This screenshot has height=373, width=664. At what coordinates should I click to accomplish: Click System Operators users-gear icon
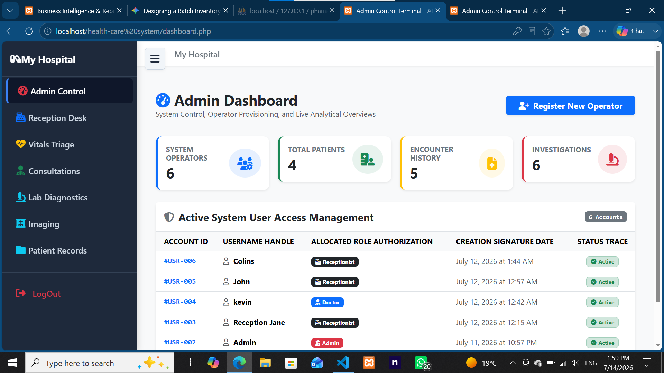(245, 163)
